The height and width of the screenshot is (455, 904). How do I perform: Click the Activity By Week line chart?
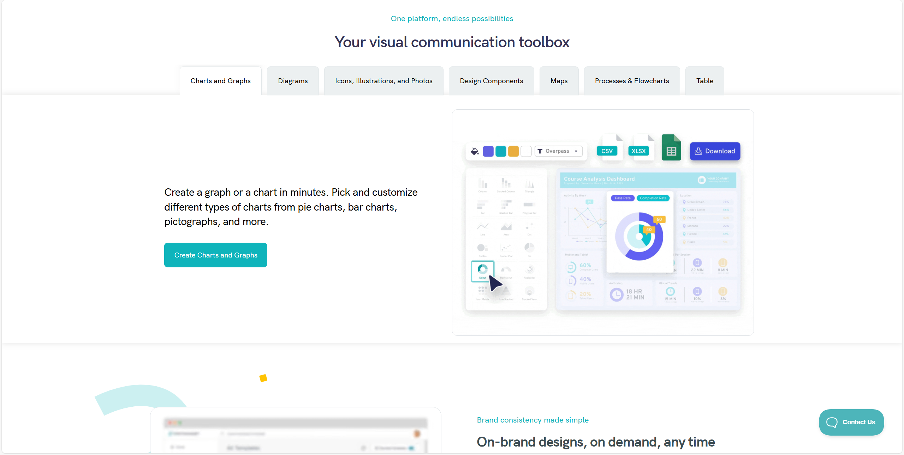click(x=585, y=221)
